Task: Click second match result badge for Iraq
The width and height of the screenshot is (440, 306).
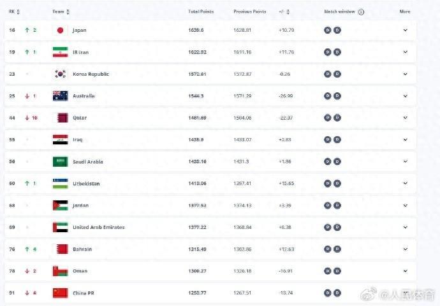Action: tap(337, 140)
